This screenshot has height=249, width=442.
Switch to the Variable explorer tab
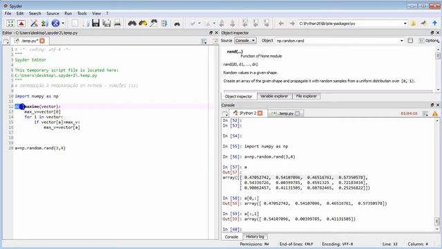click(274, 96)
